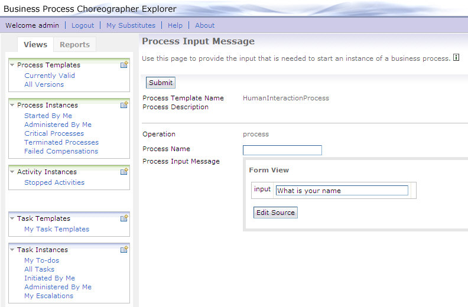Focus the Process Name text field

pyautogui.click(x=282, y=150)
